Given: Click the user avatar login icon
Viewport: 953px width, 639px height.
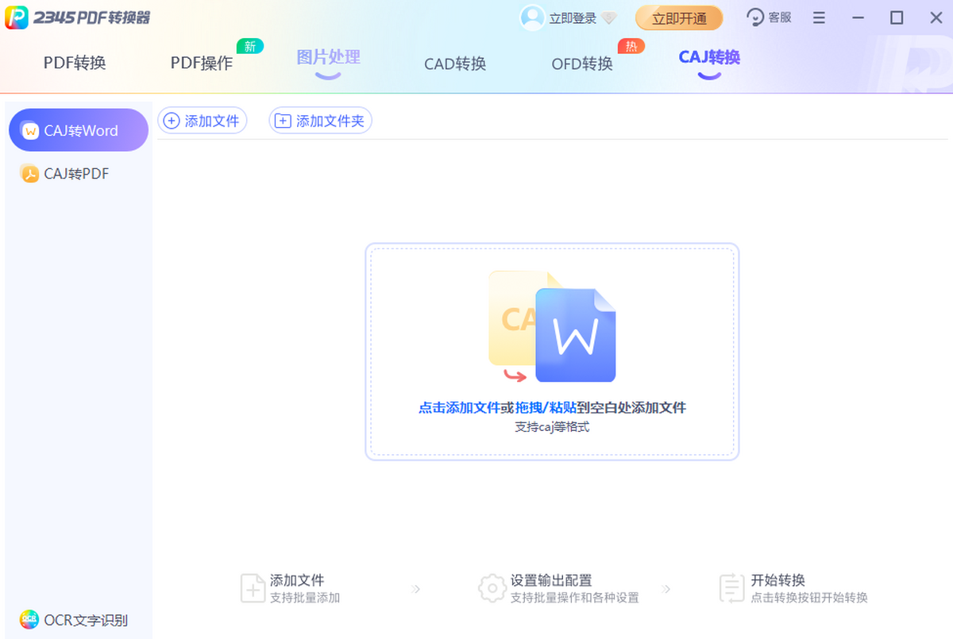Looking at the screenshot, I should click(532, 17).
